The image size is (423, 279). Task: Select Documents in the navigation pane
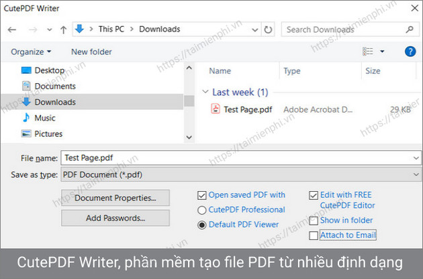(x=55, y=87)
